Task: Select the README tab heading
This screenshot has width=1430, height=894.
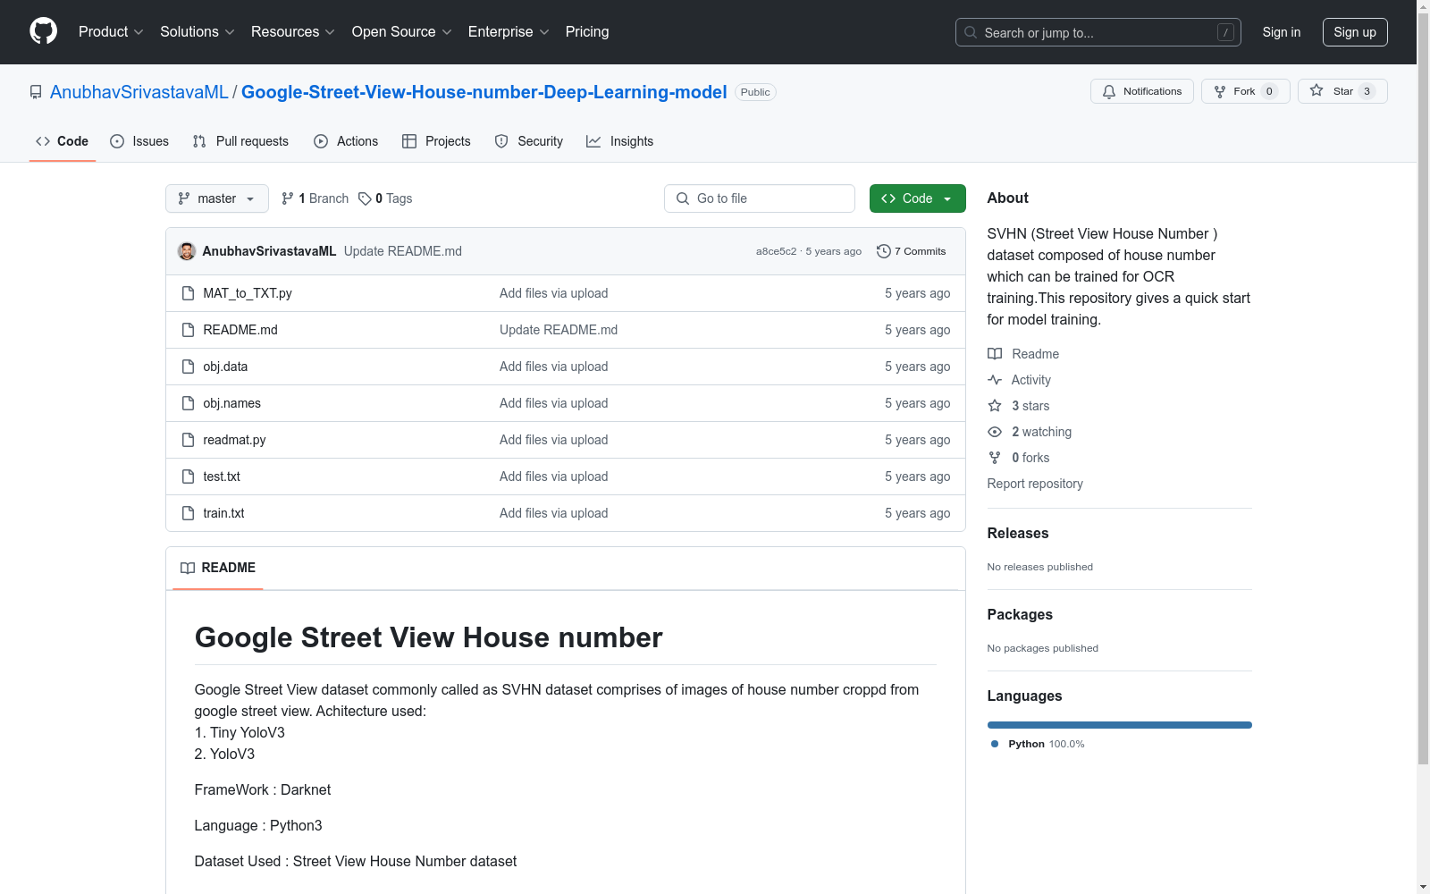Action: pos(218,568)
